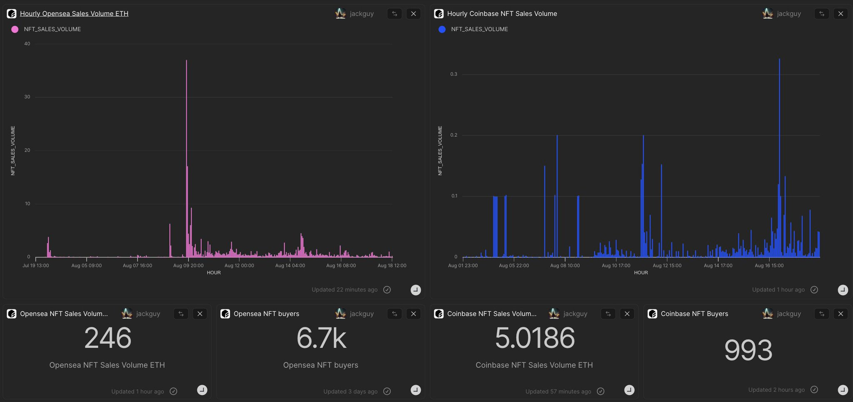Viewport: 853px width, 402px height.
Task: Click the blue NFT_SALES_VOLUME legend dot
Action: click(442, 29)
